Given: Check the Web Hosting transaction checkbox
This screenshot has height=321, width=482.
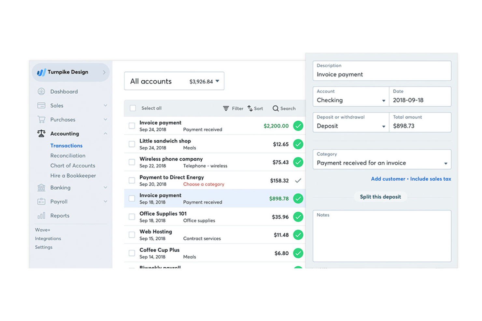Looking at the screenshot, I should 132,234.
